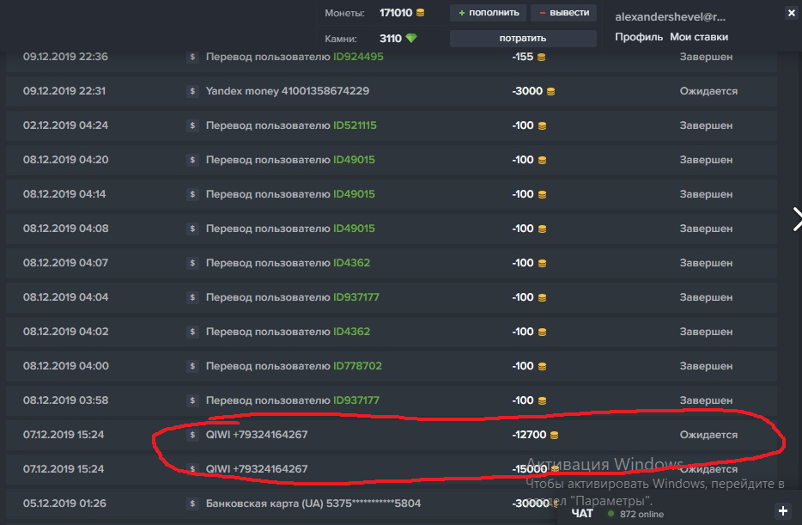Open user link ID924495
802x525 pixels.
[x=358, y=57]
